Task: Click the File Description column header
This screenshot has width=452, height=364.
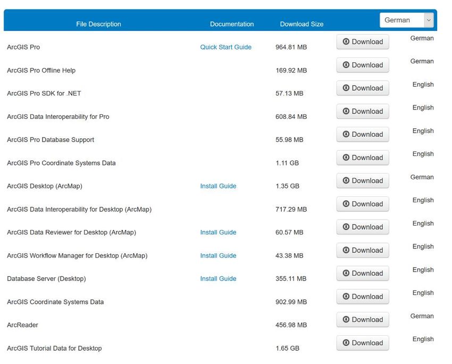Action: 98,24
